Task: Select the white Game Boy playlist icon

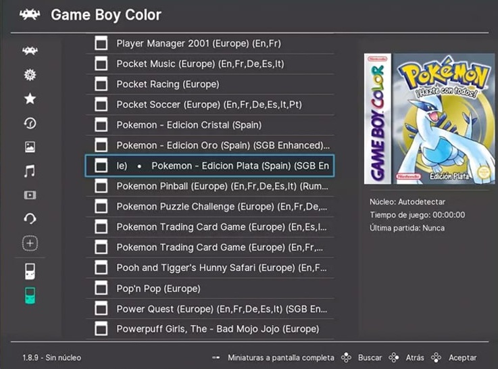Action: pos(30,271)
